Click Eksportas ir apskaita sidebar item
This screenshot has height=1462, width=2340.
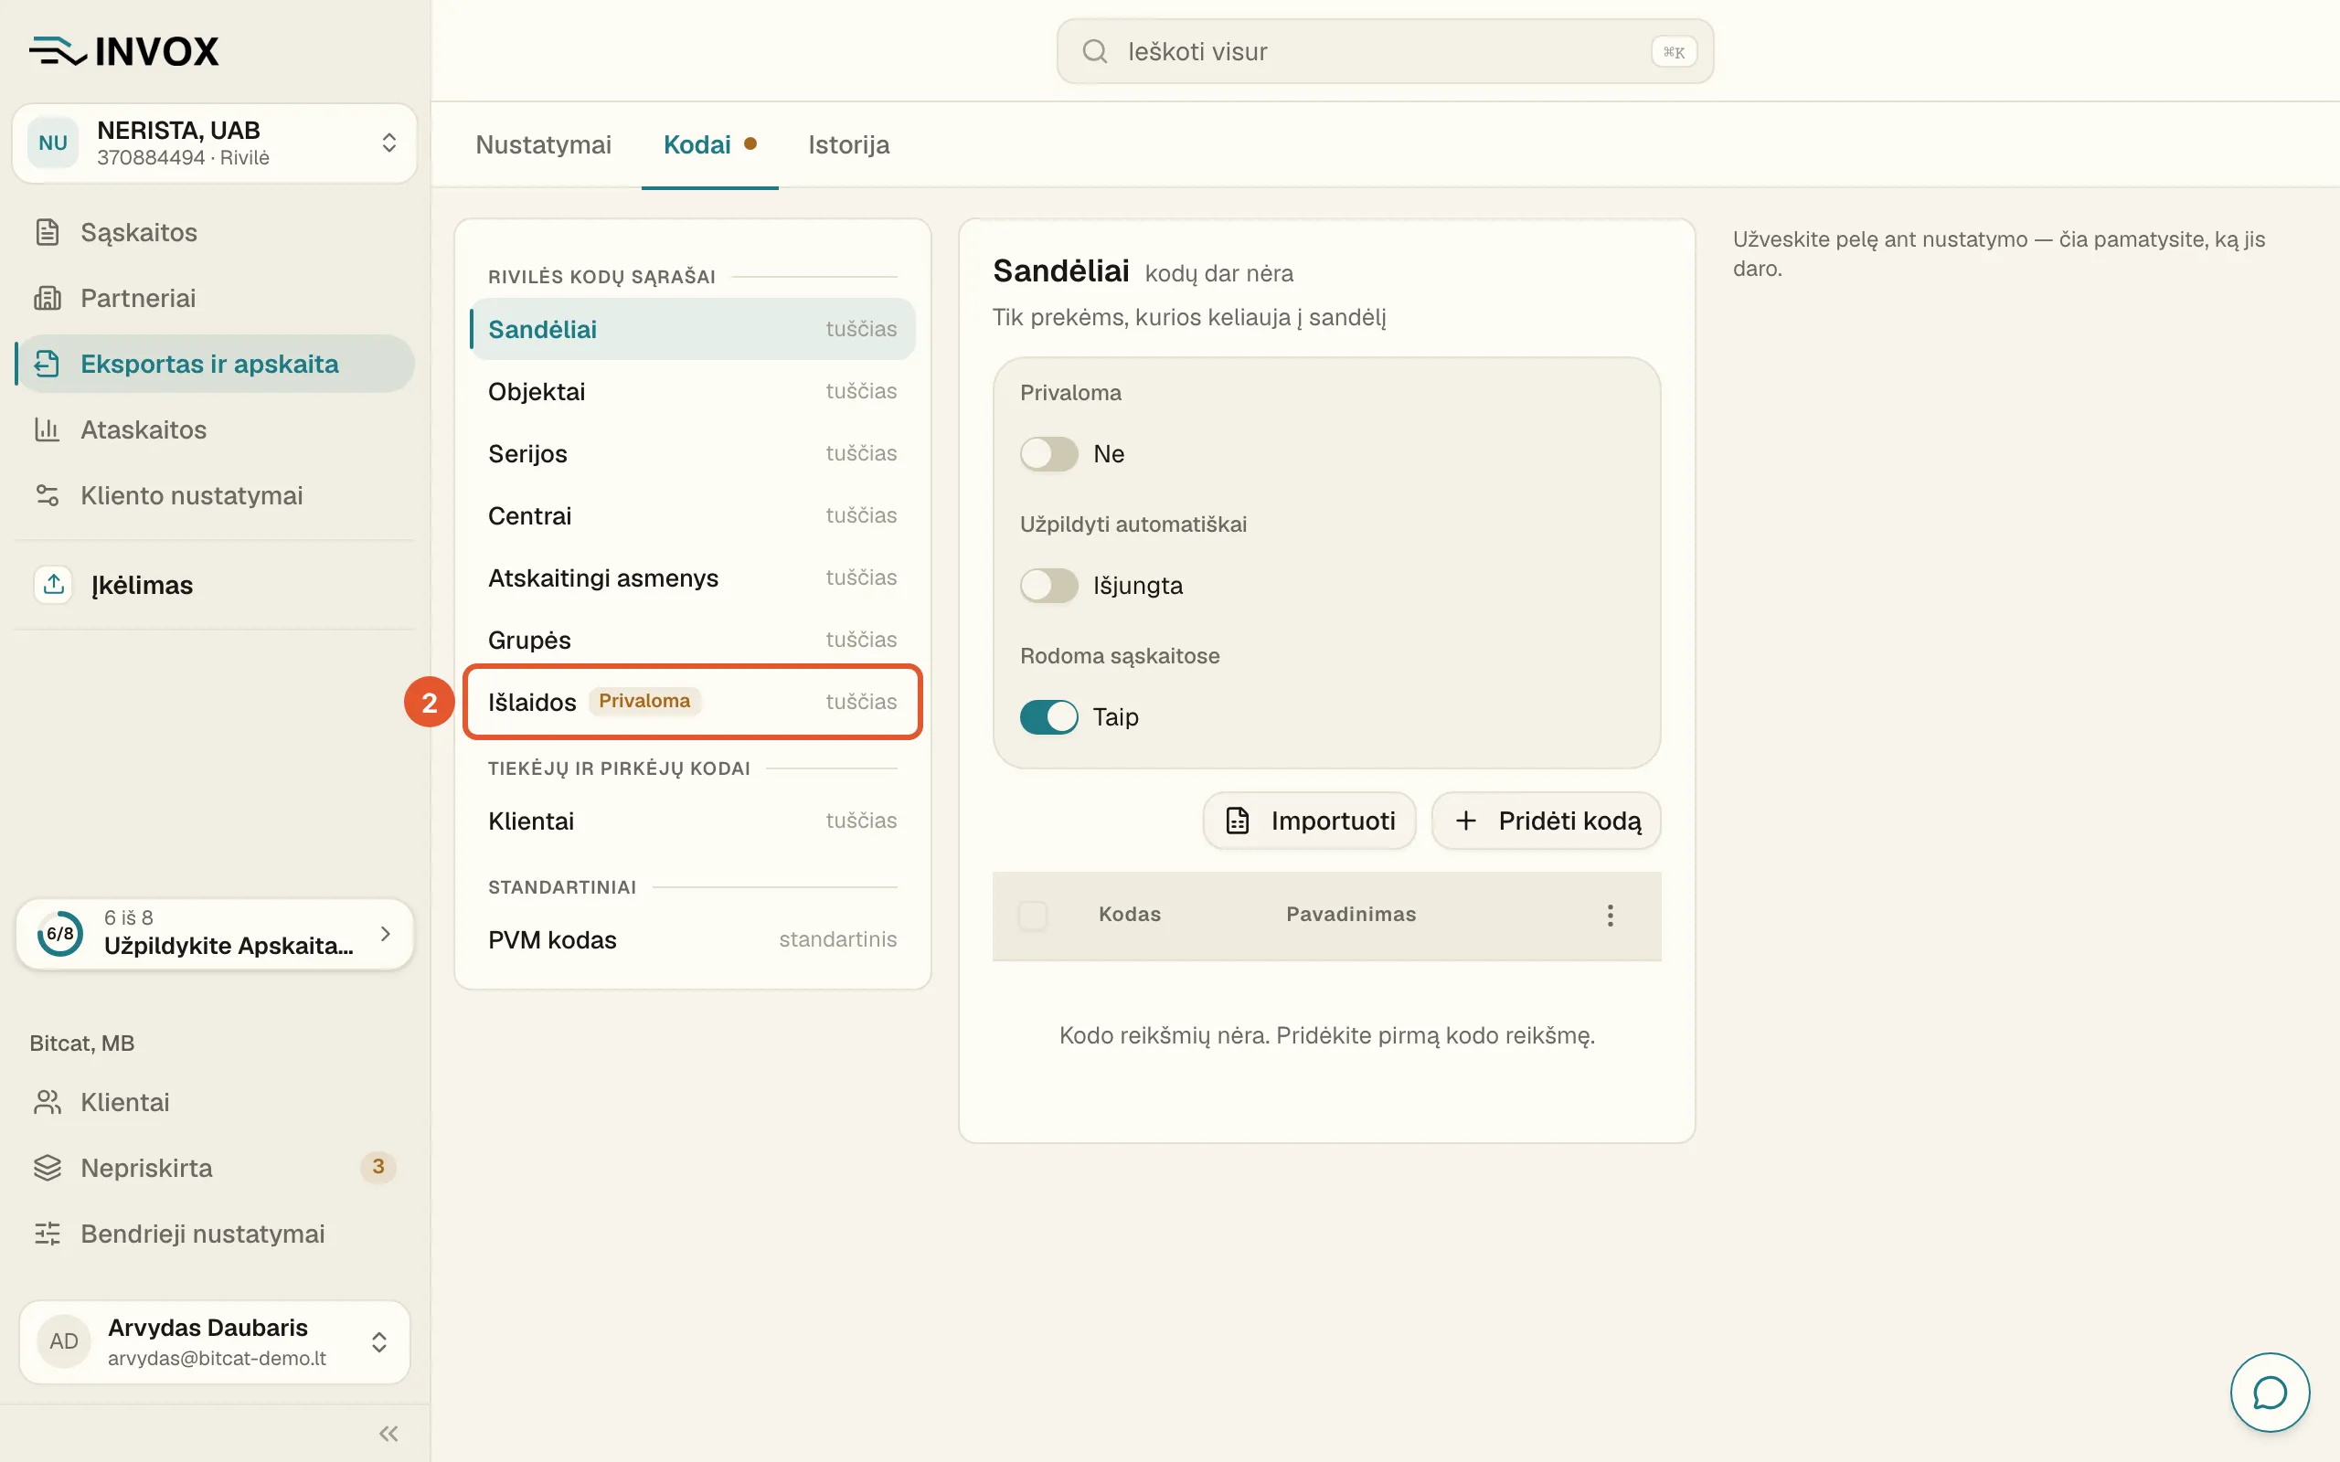coord(215,364)
